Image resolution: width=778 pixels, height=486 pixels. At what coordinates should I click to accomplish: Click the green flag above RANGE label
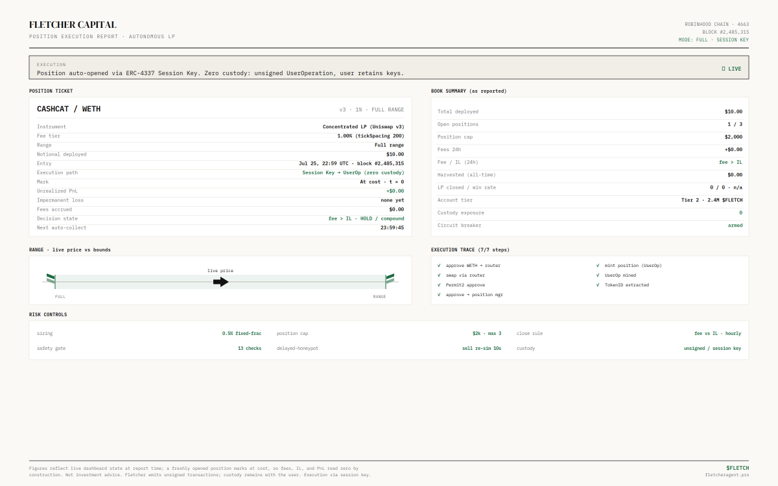[390, 279]
